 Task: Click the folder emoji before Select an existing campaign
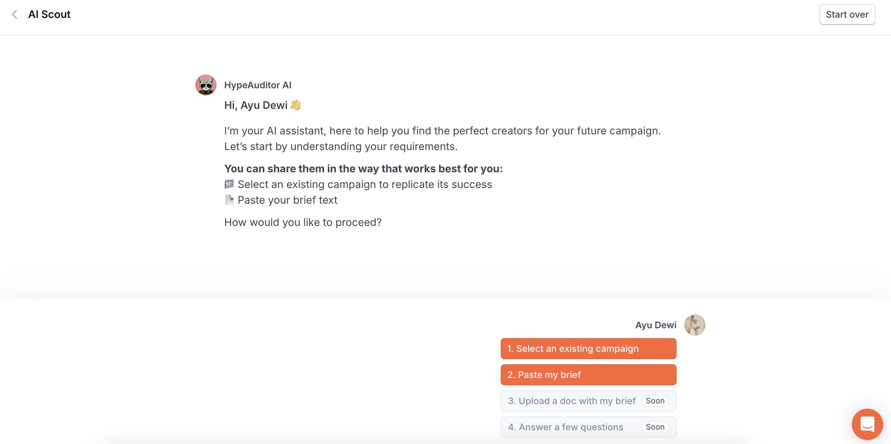pos(229,184)
